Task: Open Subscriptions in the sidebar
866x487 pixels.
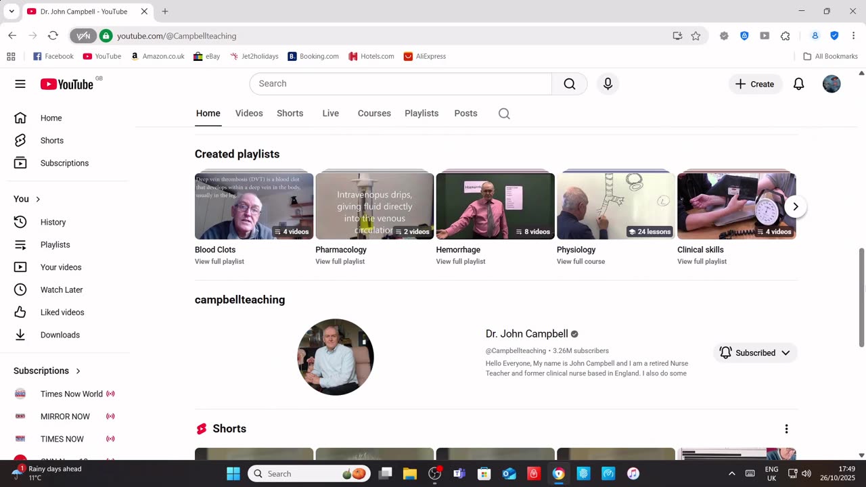Action: tap(64, 163)
